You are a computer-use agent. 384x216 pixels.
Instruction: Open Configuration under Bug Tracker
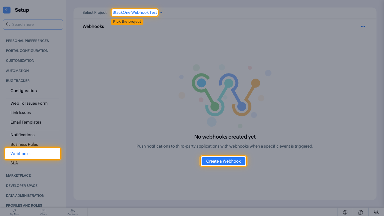point(24,91)
